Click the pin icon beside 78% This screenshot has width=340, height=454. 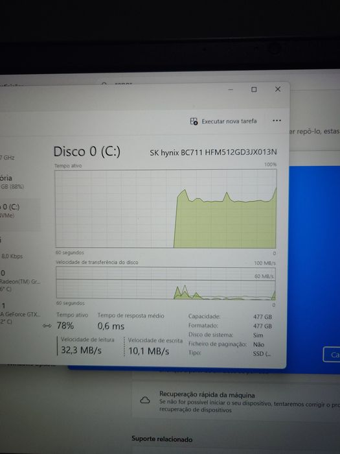coord(47,326)
